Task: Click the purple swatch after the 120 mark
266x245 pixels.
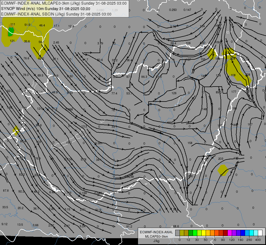Action: [234, 233]
